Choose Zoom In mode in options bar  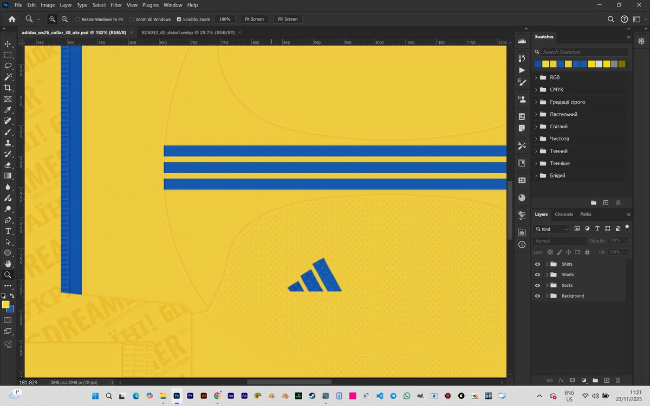point(53,19)
